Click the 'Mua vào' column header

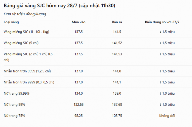[78, 22]
